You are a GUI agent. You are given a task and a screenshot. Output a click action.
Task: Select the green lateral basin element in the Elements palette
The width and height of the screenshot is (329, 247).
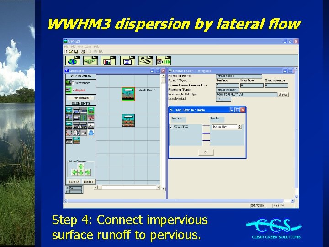(91, 110)
